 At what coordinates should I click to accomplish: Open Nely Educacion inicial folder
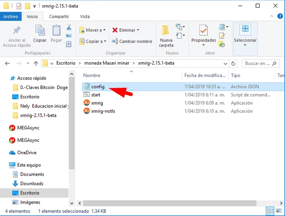point(41,106)
